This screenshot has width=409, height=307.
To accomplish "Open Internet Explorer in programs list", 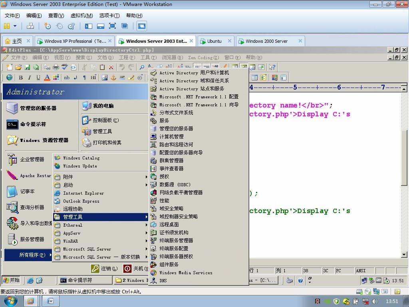I will pyautogui.click(x=101, y=193).
